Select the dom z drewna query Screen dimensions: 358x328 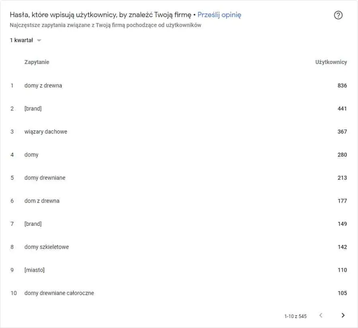point(42,201)
